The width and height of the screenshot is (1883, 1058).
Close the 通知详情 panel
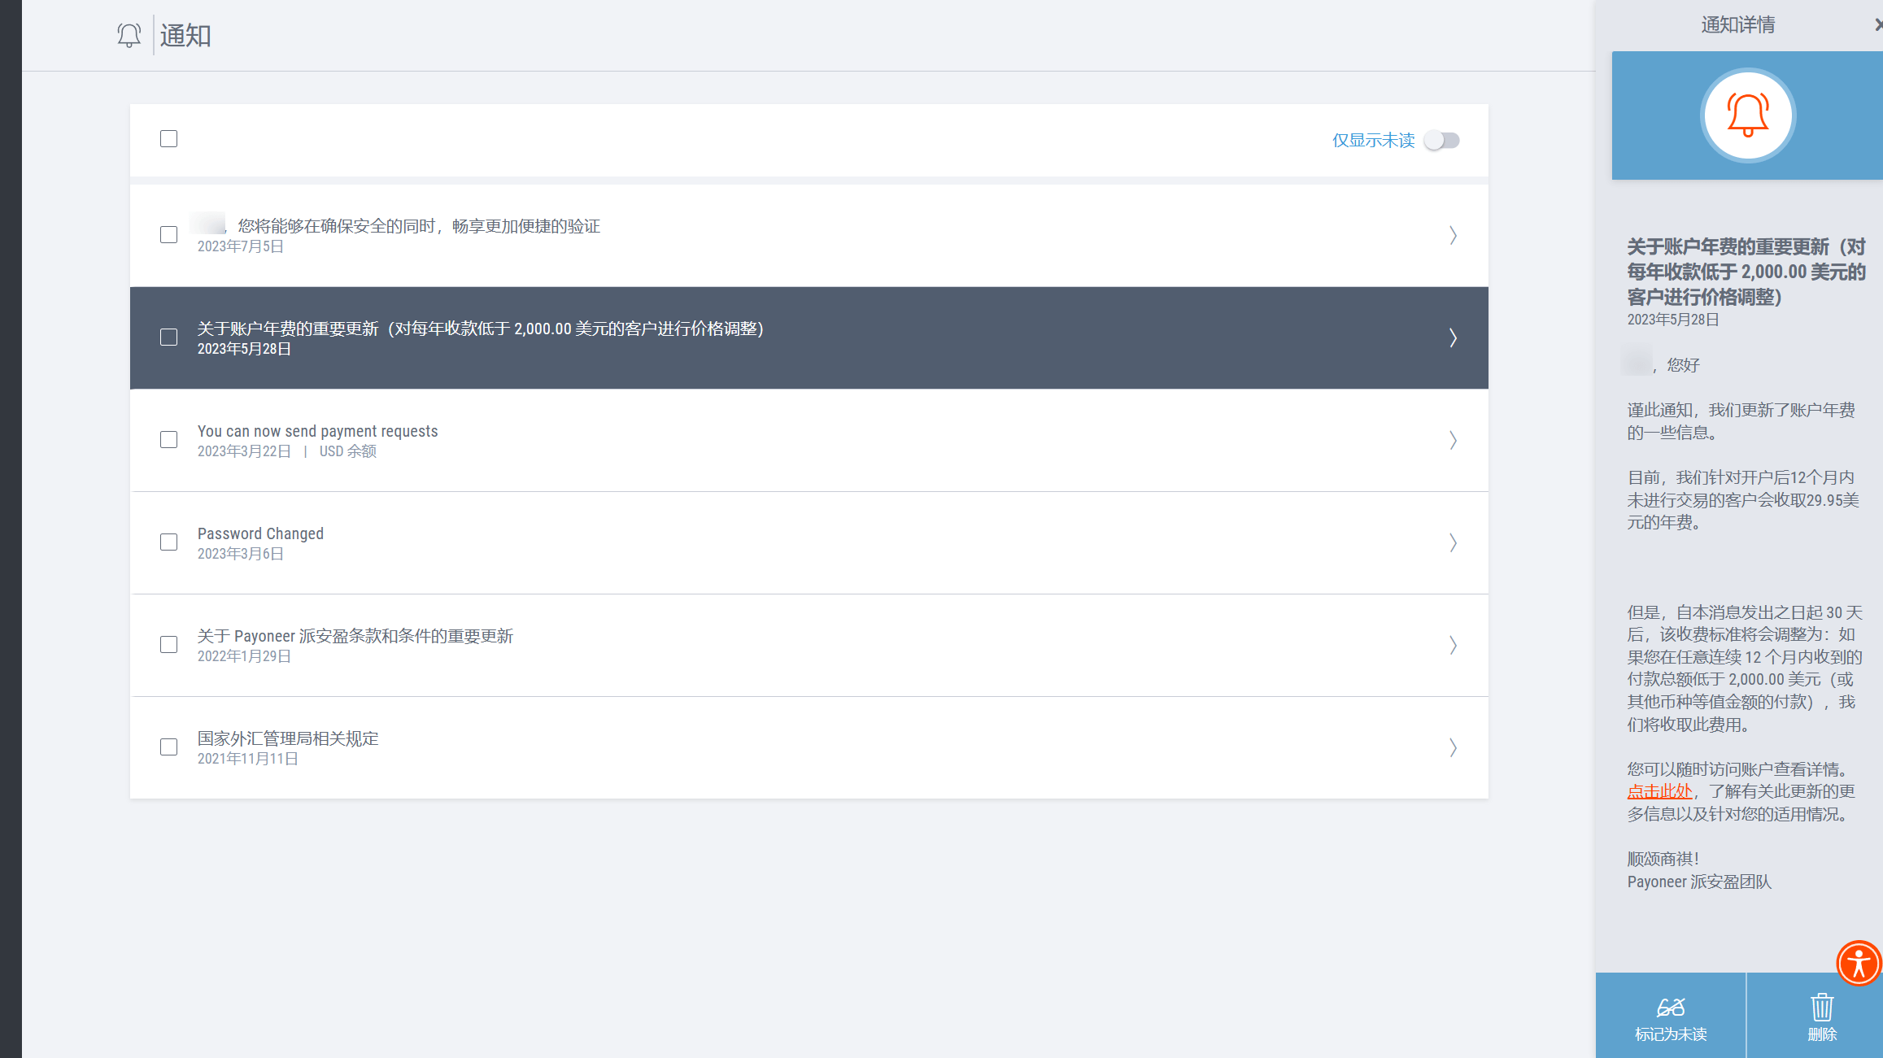[1877, 25]
